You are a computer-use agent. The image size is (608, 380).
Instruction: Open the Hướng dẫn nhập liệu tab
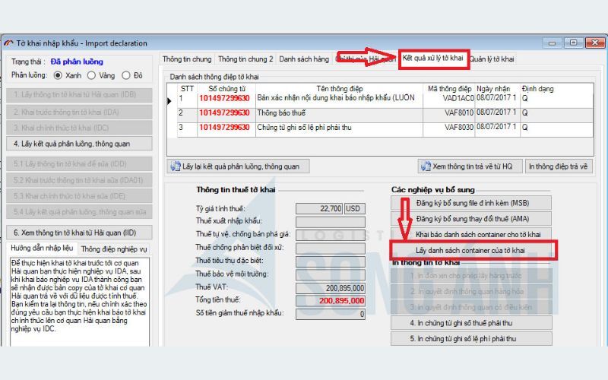point(42,249)
